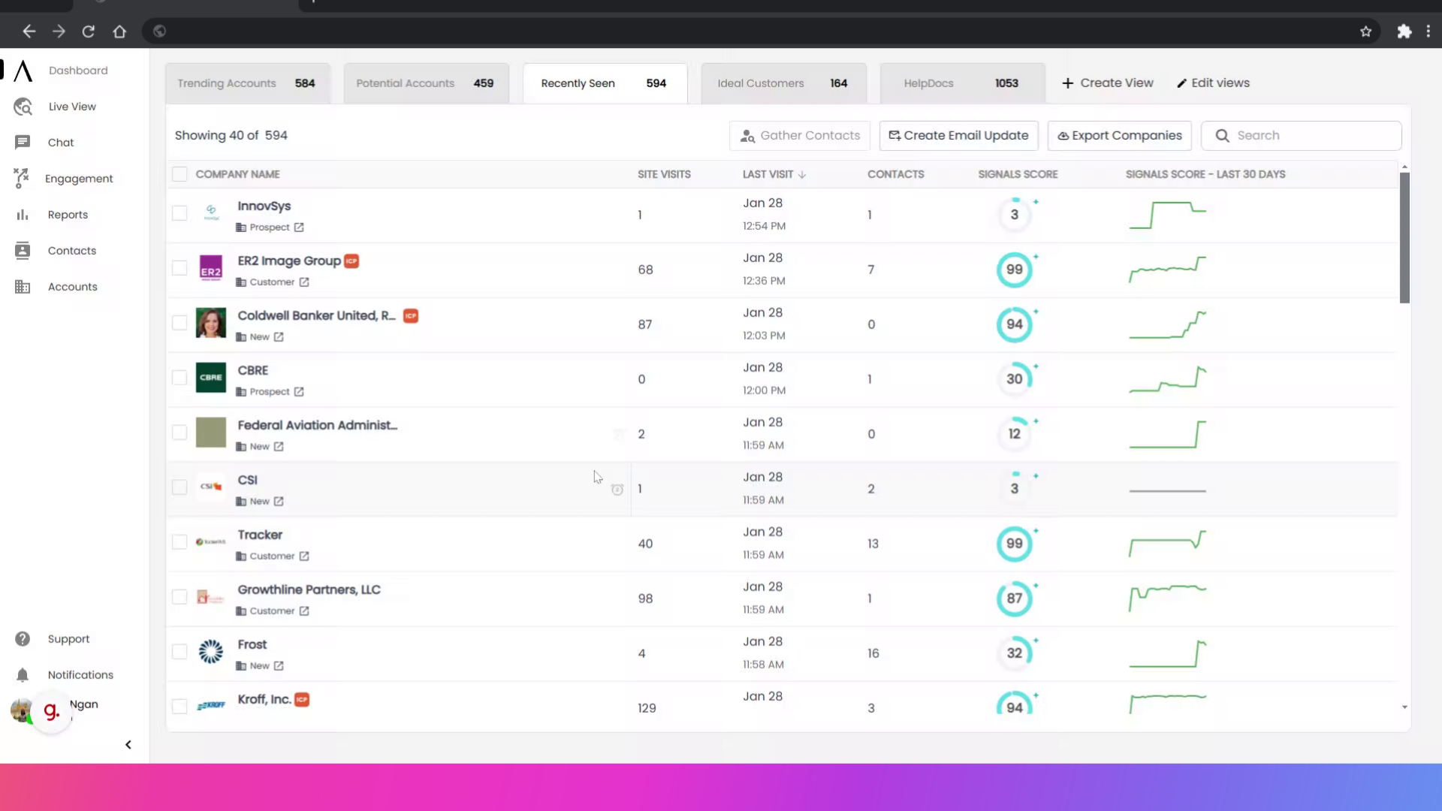Check the Federal Aviation row checkbox
Image resolution: width=1442 pixels, height=811 pixels.
(179, 433)
